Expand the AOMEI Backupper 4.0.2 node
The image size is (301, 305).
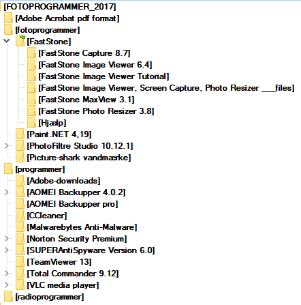pos(7,192)
